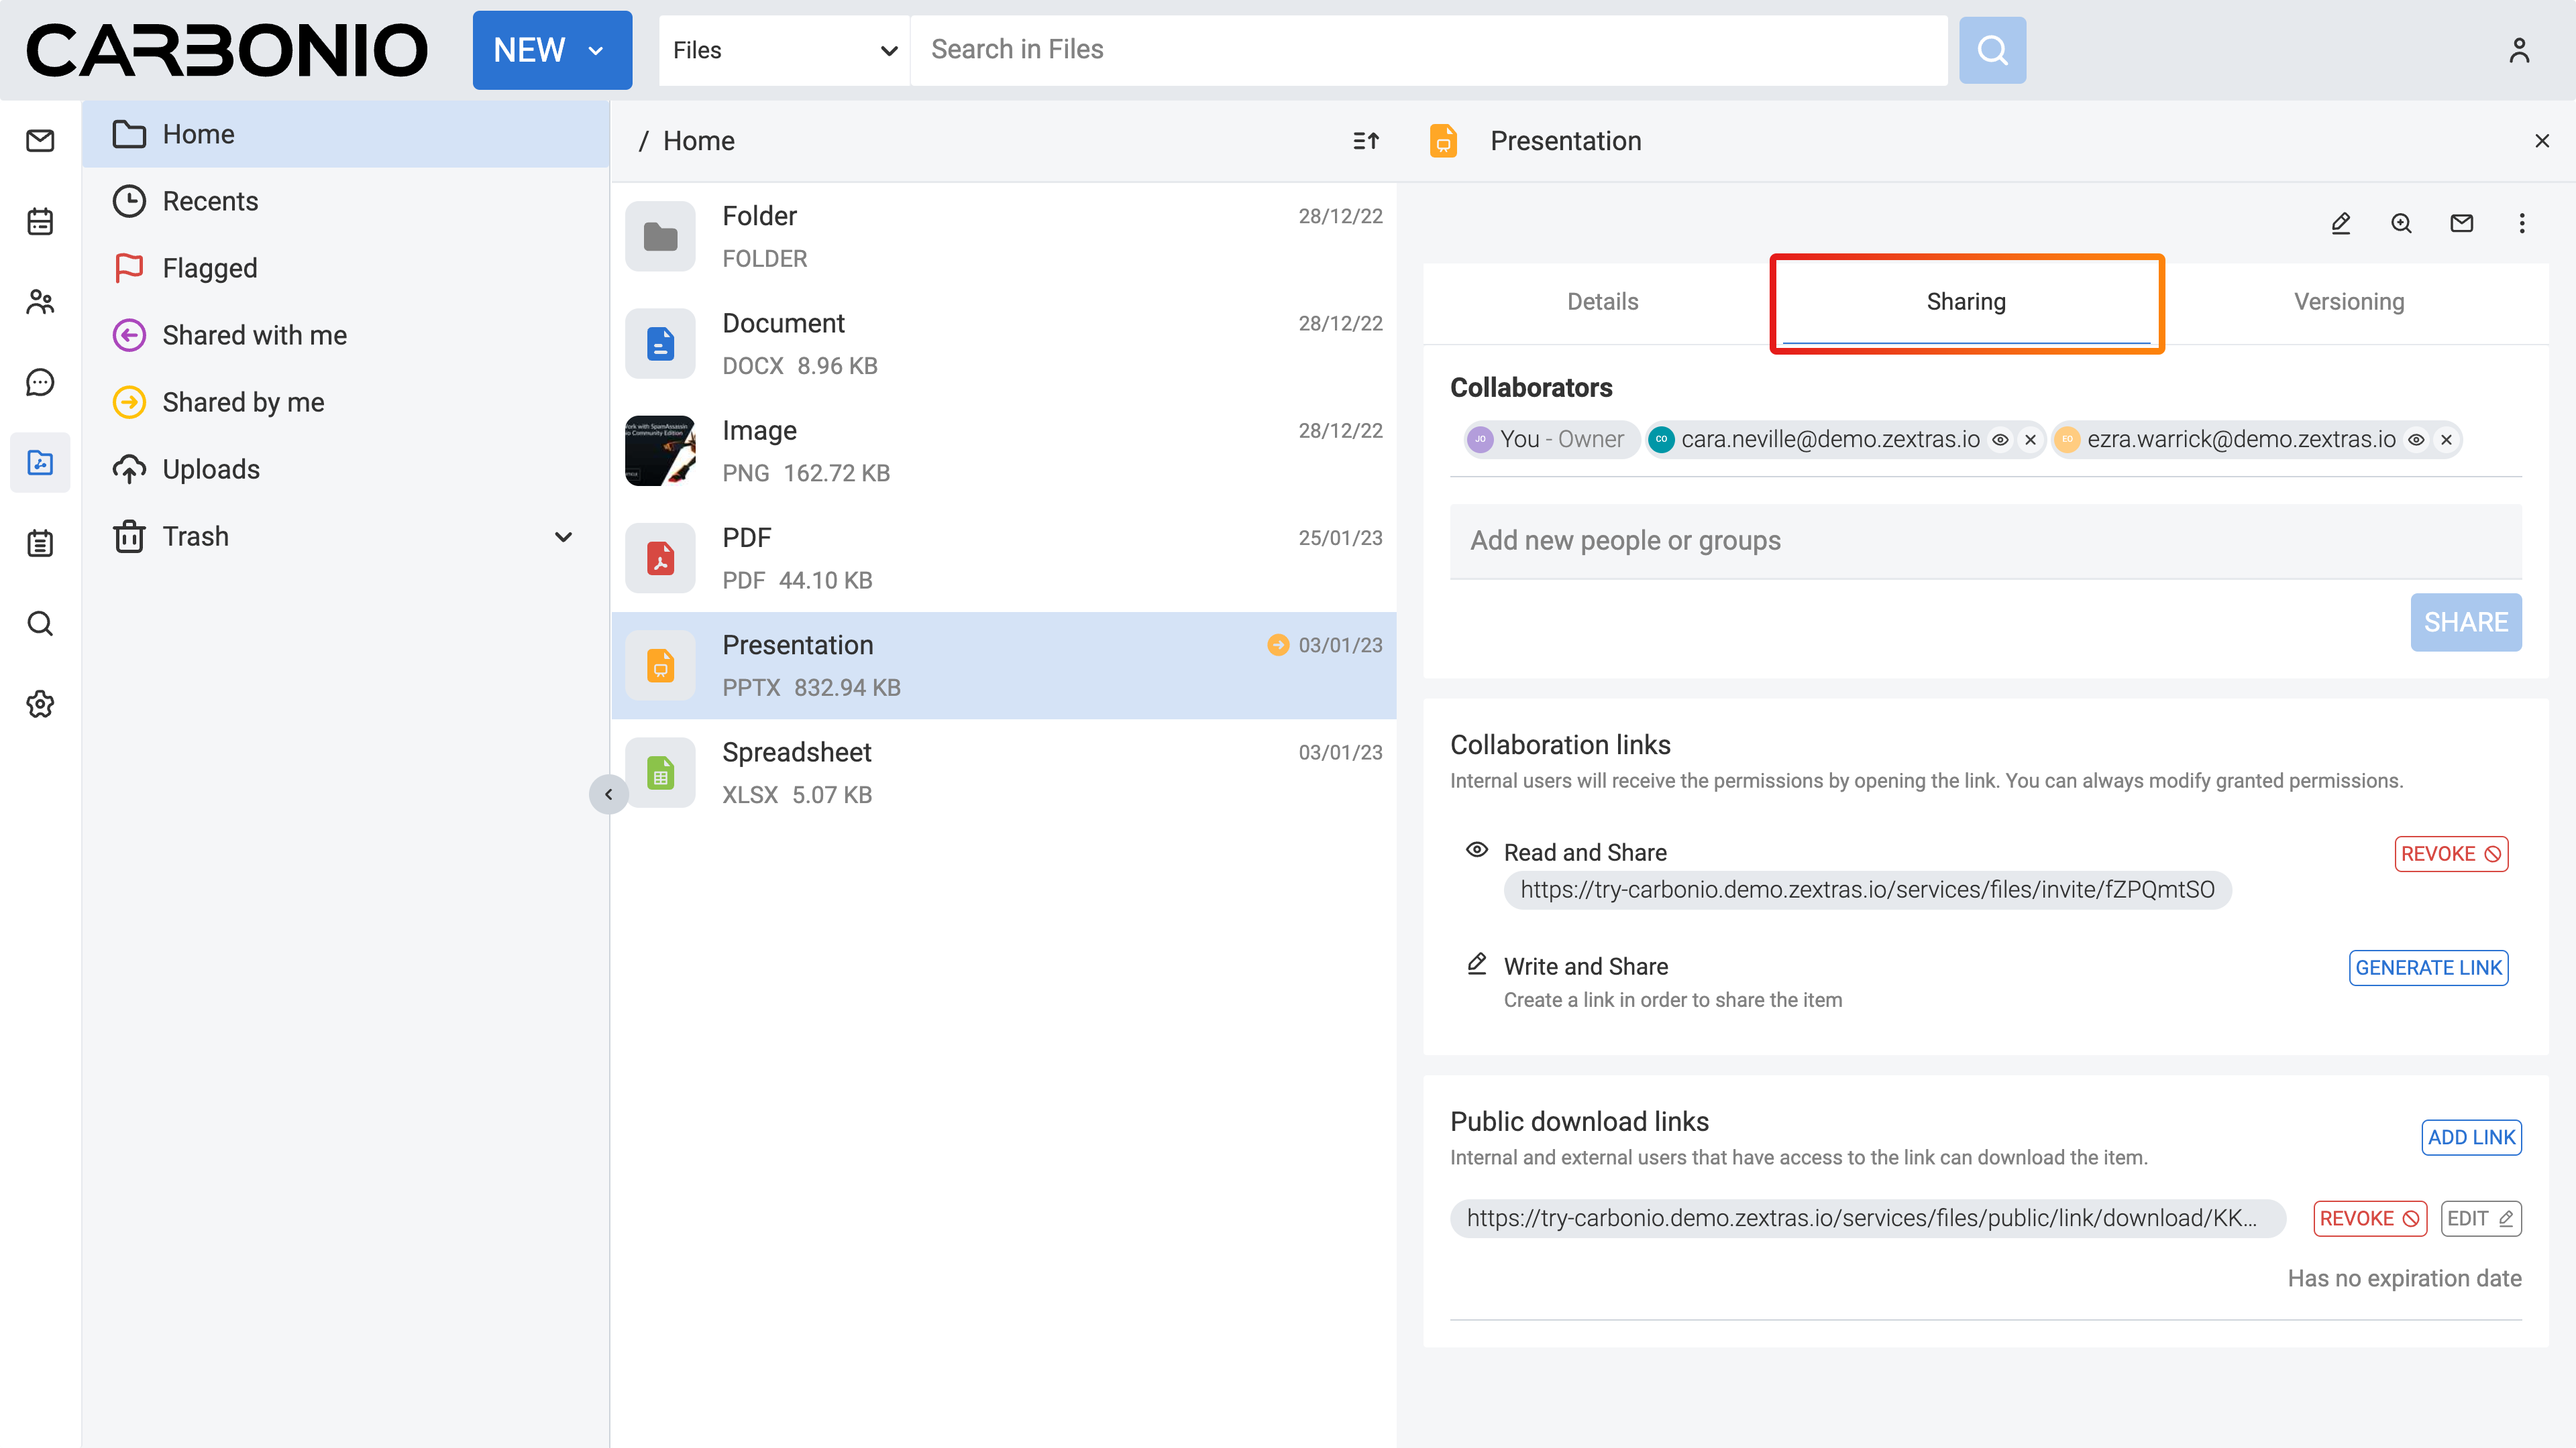Toggle sort order icon in Home list
The width and height of the screenshot is (2576, 1448).
tap(1366, 141)
